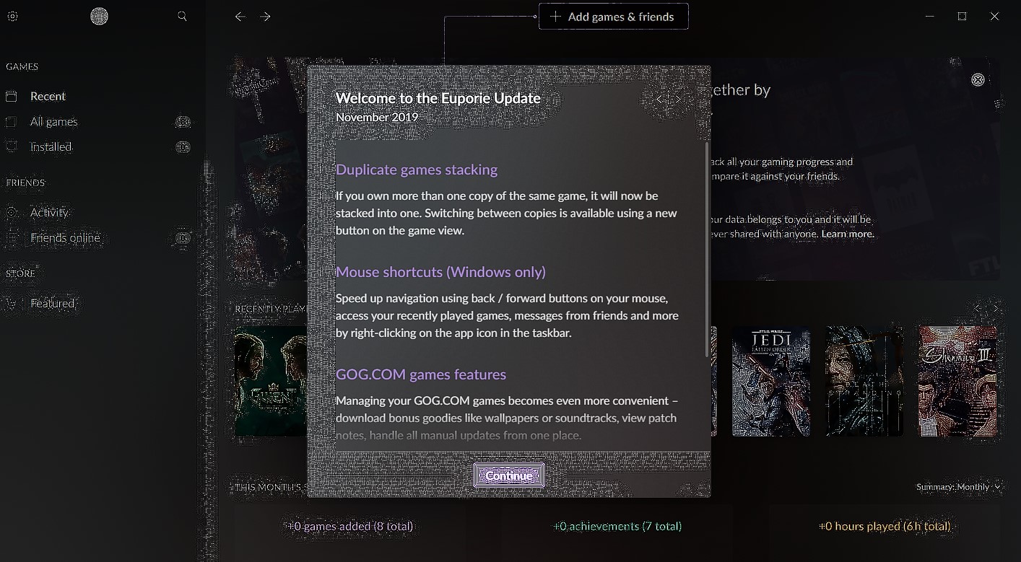Dismiss the banner with round close icon
The width and height of the screenshot is (1021, 562).
[978, 80]
